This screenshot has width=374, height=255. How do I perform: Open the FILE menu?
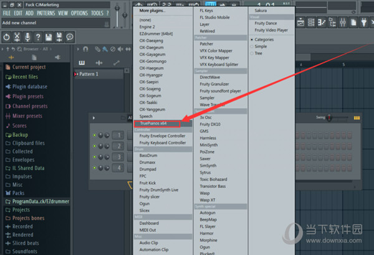click(x=7, y=13)
